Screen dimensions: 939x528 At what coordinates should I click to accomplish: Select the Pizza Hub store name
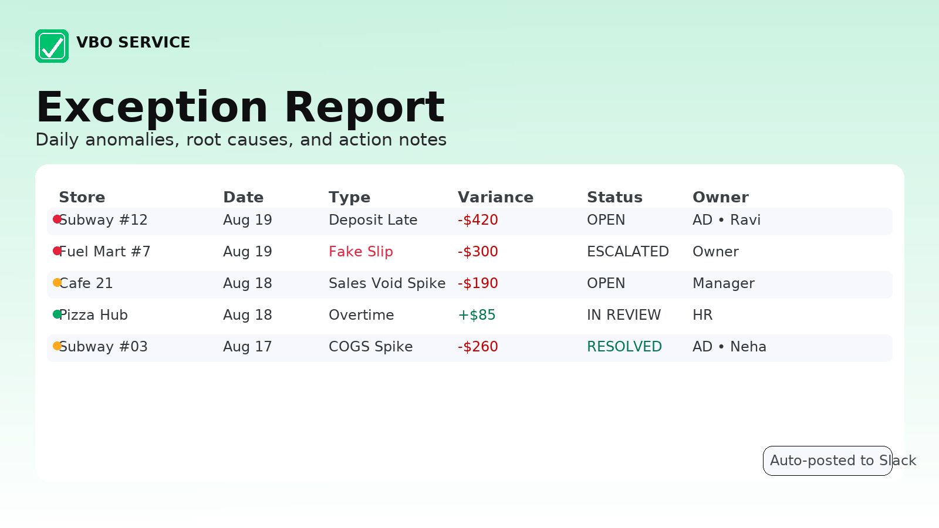tap(93, 315)
